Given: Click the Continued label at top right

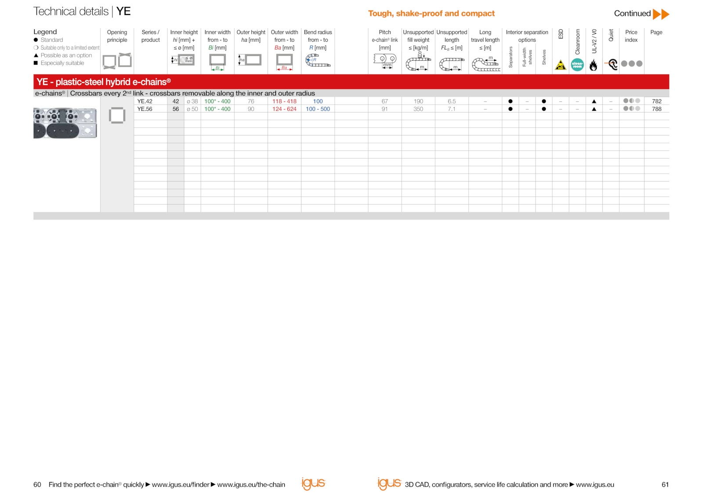Looking at the screenshot, I should 632,14.
